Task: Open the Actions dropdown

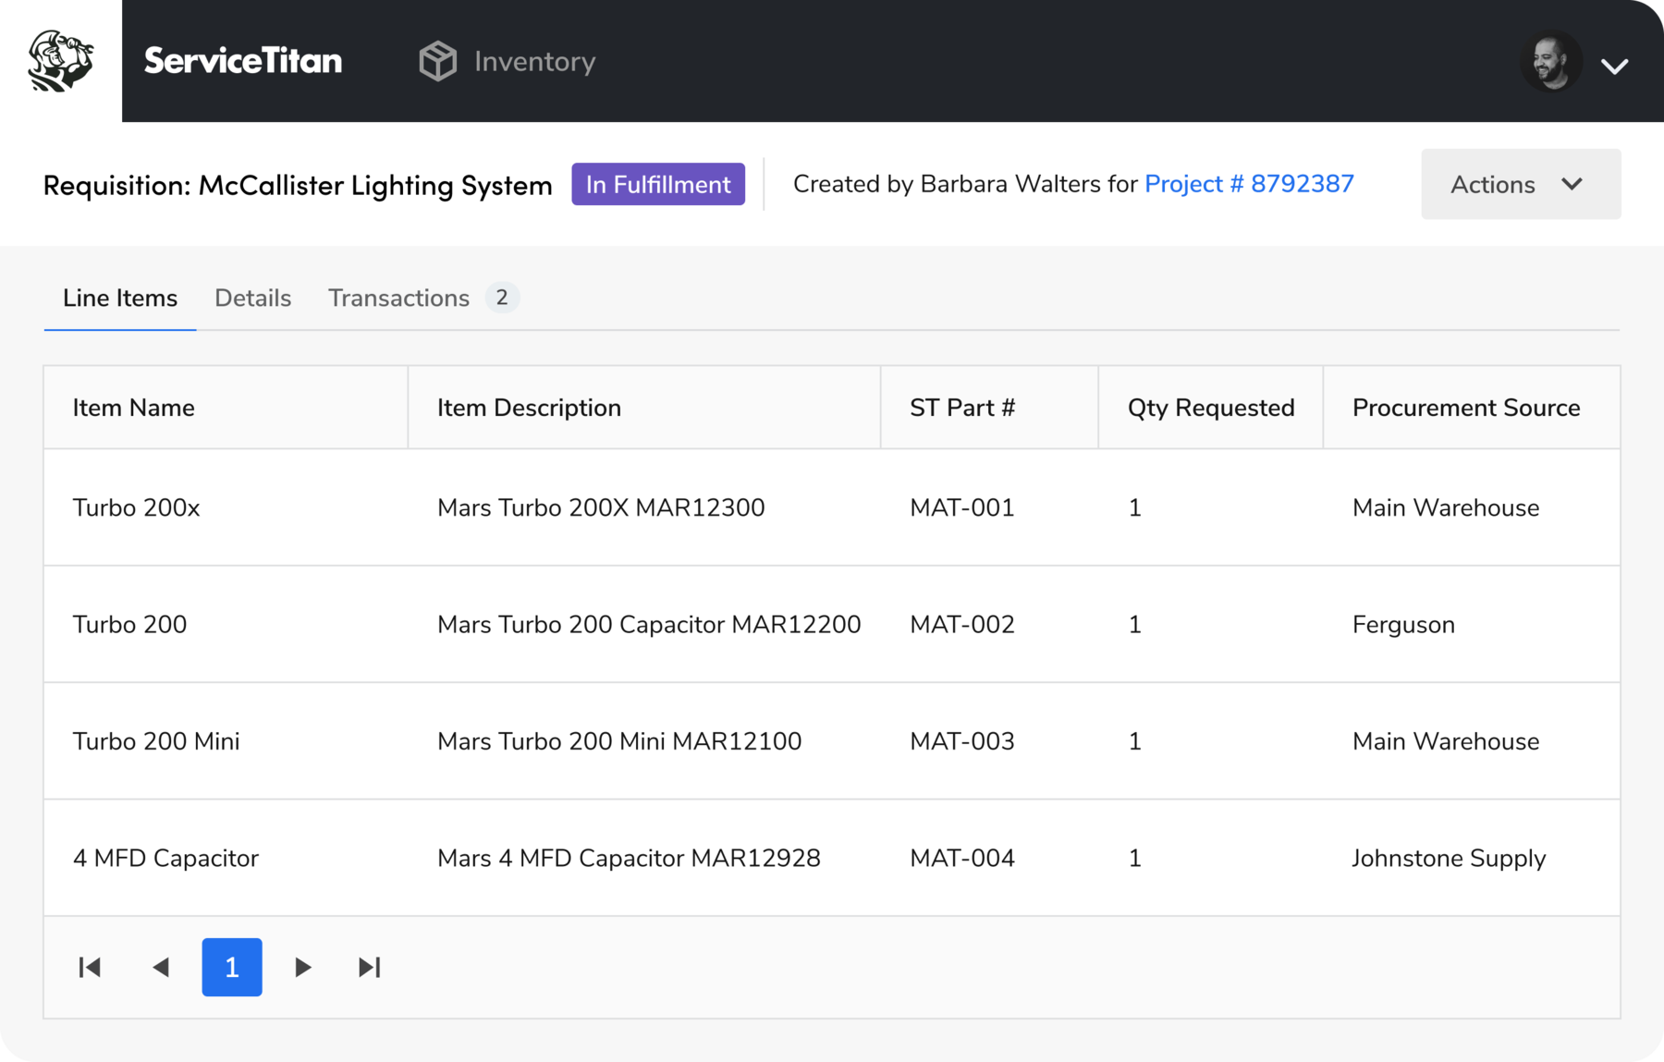Action: [x=1520, y=184]
